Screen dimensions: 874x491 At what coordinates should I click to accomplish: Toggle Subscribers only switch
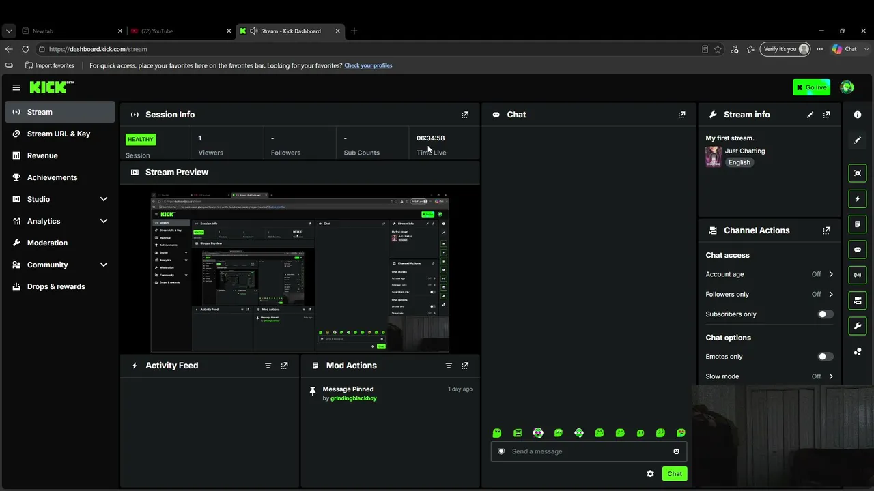point(826,314)
